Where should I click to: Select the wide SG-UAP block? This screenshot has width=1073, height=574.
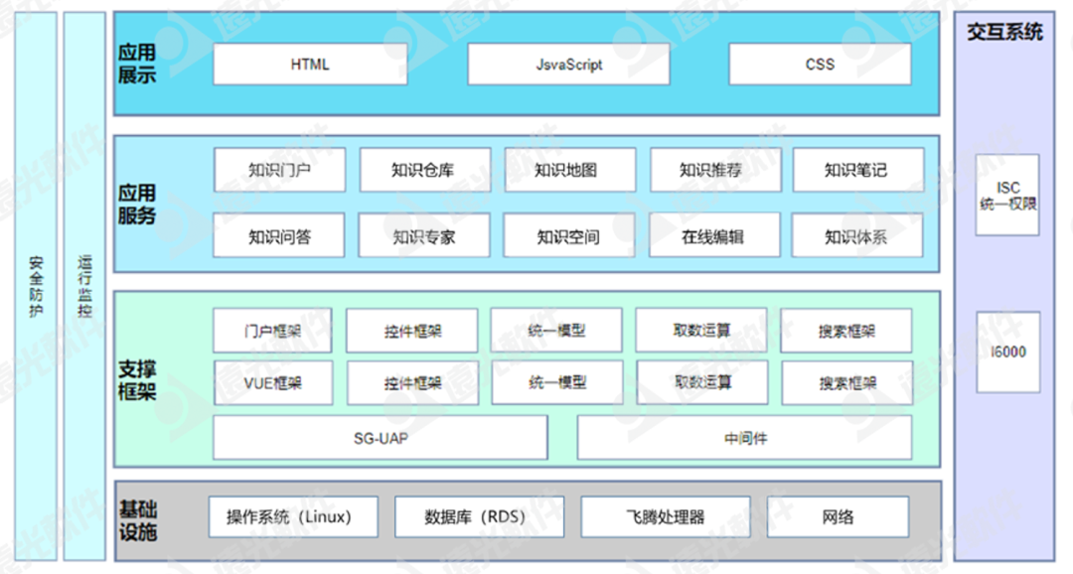coord(381,437)
